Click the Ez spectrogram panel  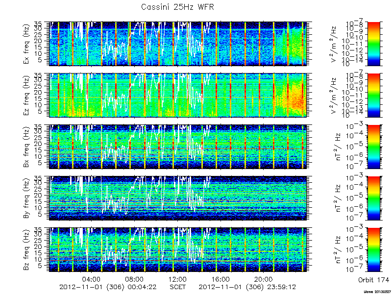click(x=178, y=95)
